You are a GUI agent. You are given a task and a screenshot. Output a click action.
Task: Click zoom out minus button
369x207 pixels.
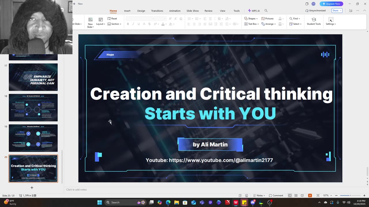click(x=336, y=195)
